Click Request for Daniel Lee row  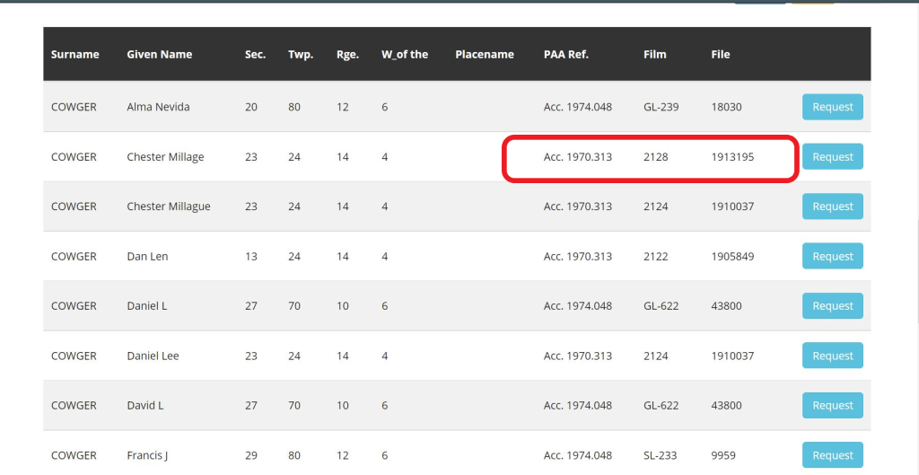(832, 356)
